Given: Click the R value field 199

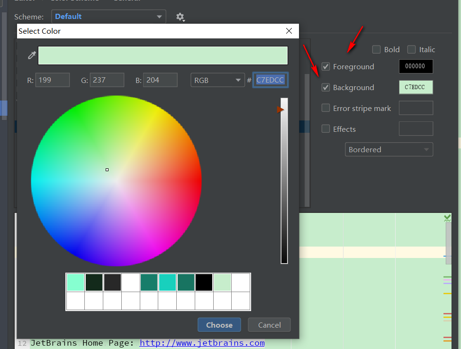Looking at the screenshot, I should [x=53, y=80].
